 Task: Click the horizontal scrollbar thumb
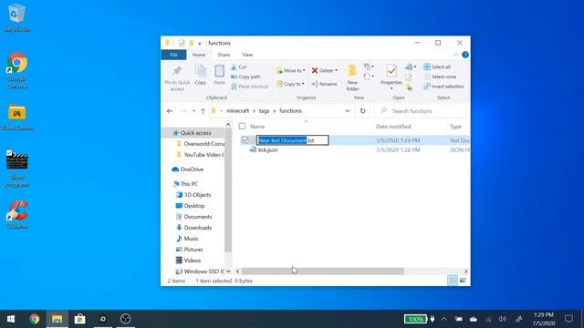[x=323, y=272]
